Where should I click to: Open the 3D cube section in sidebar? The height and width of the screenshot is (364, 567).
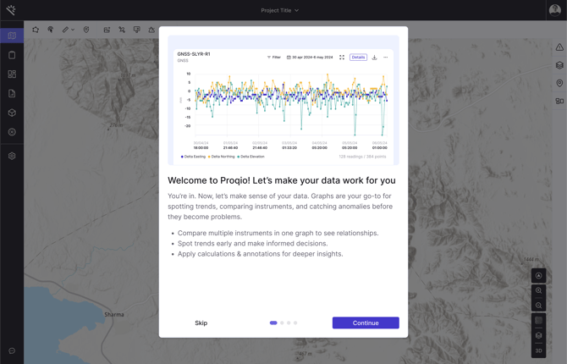point(12,113)
